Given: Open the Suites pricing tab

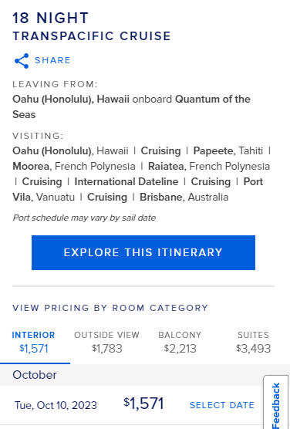Looking at the screenshot, I should pos(253,343).
